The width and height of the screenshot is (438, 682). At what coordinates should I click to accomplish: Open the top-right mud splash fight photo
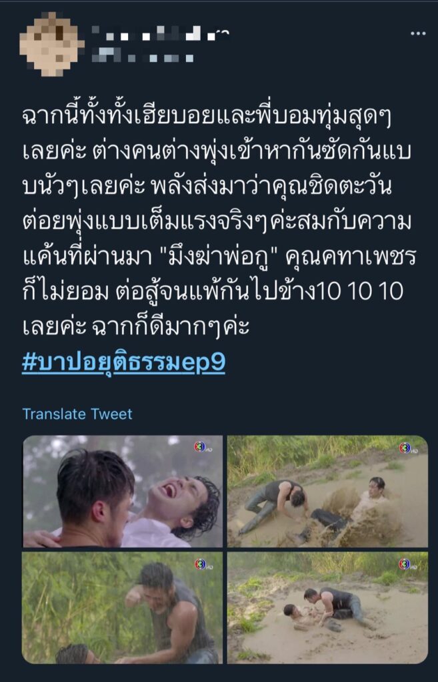(327, 491)
